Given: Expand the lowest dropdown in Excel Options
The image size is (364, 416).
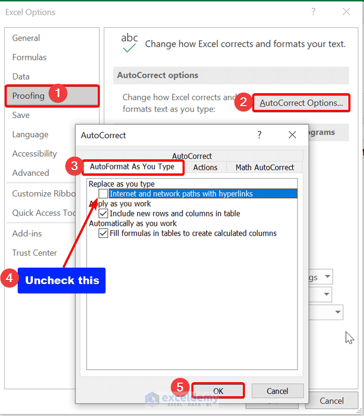Looking at the screenshot, I should 337,312.
